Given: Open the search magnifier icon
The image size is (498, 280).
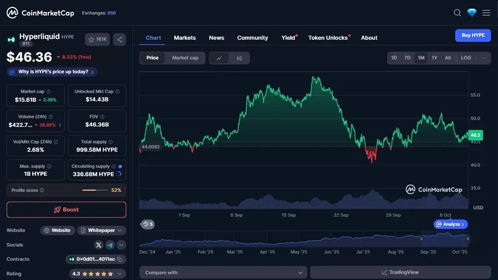Looking at the screenshot, I should click(457, 13).
